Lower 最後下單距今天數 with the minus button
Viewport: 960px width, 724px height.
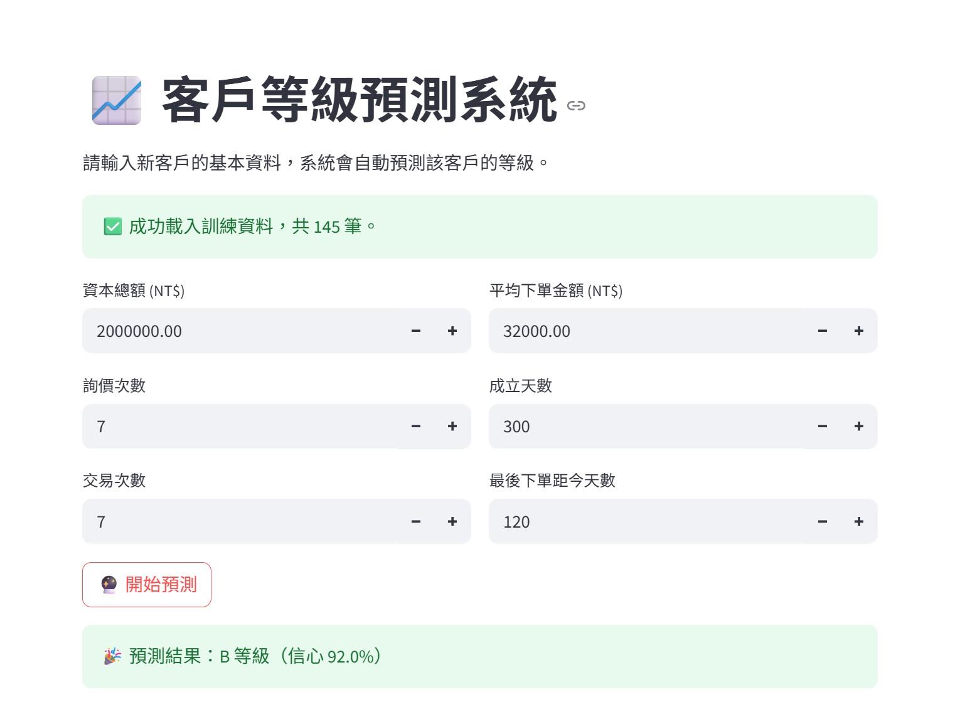[822, 521]
